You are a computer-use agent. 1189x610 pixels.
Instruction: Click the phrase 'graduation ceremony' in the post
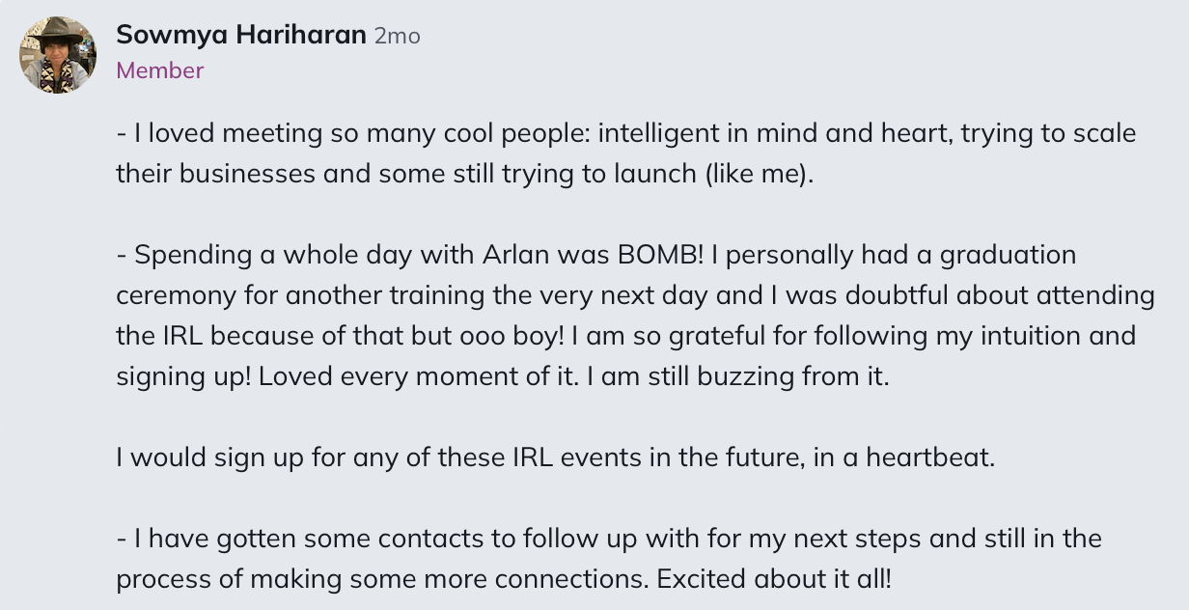click(595, 275)
